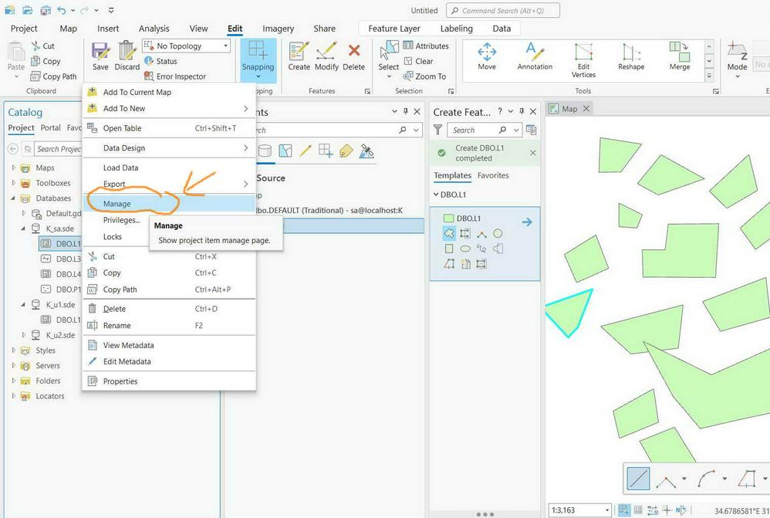The image size is (770, 518).
Task: Toggle snapping button in status bar
Action: pyautogui.click(x=623, y=510)
